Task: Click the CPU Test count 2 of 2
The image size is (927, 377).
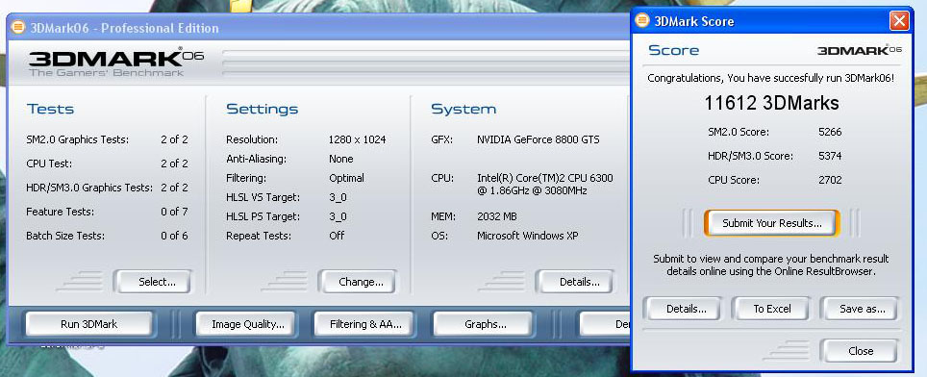Action: [174, 163]
